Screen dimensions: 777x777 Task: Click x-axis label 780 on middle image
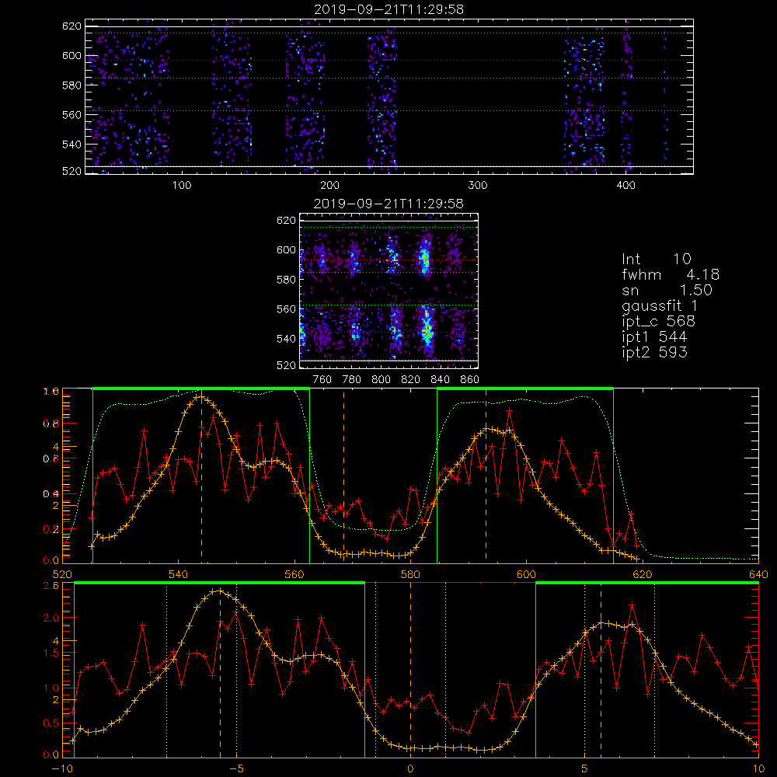coord(352,380)
